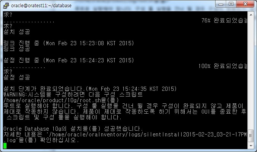Image resolution: width=257 pixels, height=152 pixels.
Task: Select the 설치 성공 output line
Action: (17, 32)
